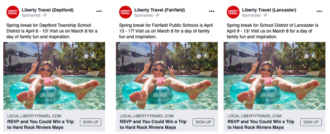
Task: Click the Liberty Travel logo on the Lancaster ad
Action: point(233,12)
